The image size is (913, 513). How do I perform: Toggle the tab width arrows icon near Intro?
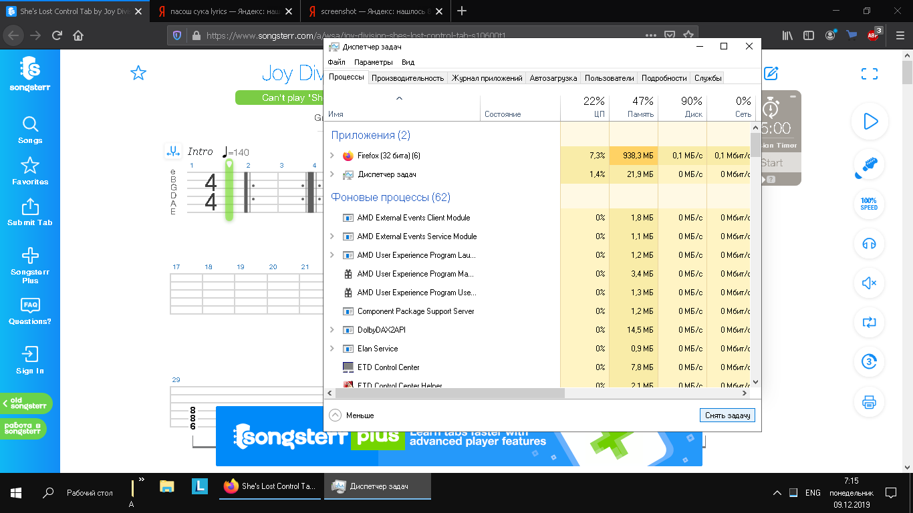coord(173,152)
